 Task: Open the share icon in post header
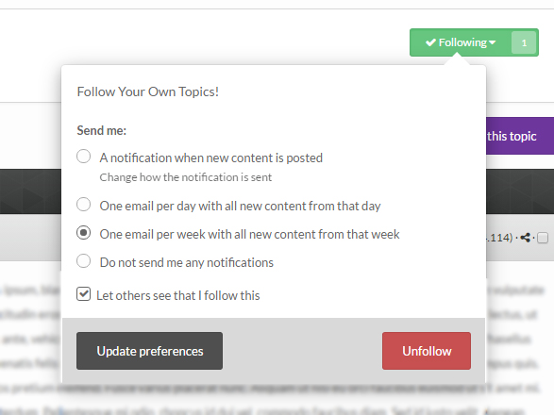[526, 238]
